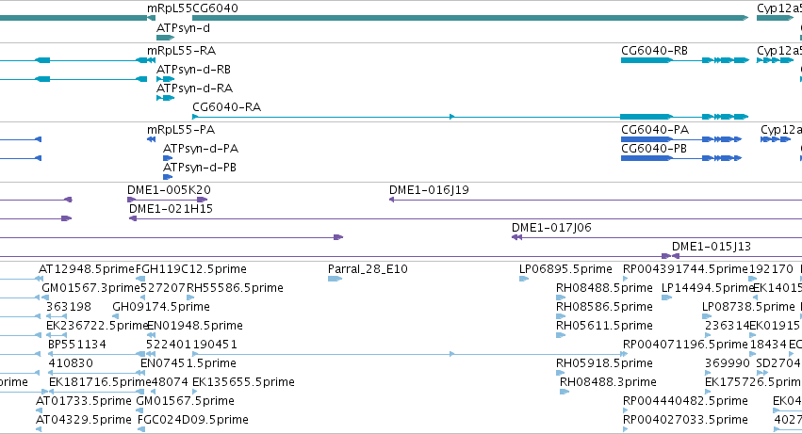This screenshot has width=802, height=434.
Task: Click the ATPsyn-d gene arrow glyph
Action: (x=165, y=38)
